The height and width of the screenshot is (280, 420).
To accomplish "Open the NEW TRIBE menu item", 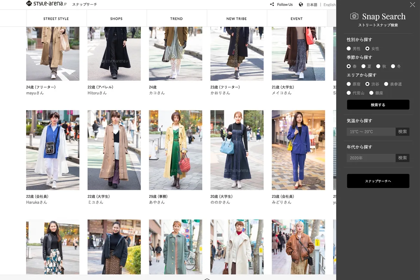I will click(236, 19).
